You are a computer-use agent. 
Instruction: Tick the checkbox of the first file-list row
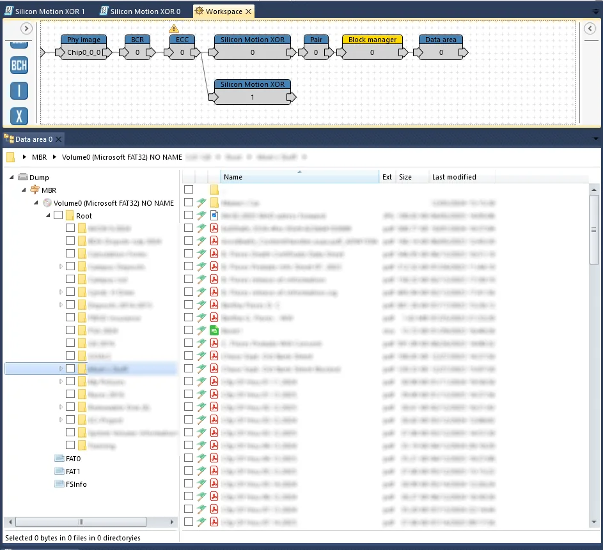click(x=189, y=189)
